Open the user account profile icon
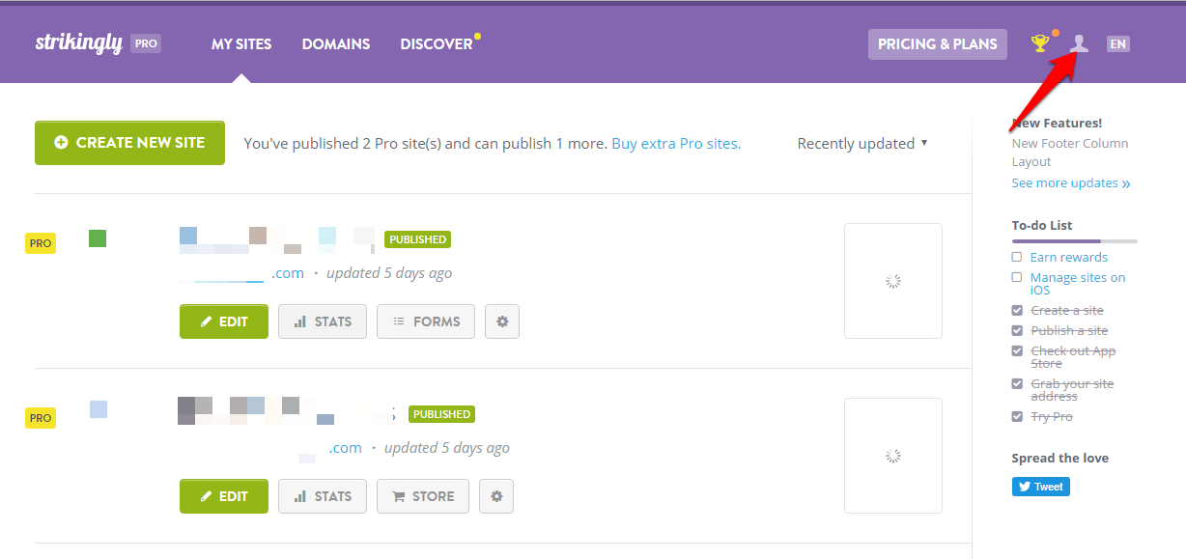This screenshot has width=1186, height=559. (1080, 43)
